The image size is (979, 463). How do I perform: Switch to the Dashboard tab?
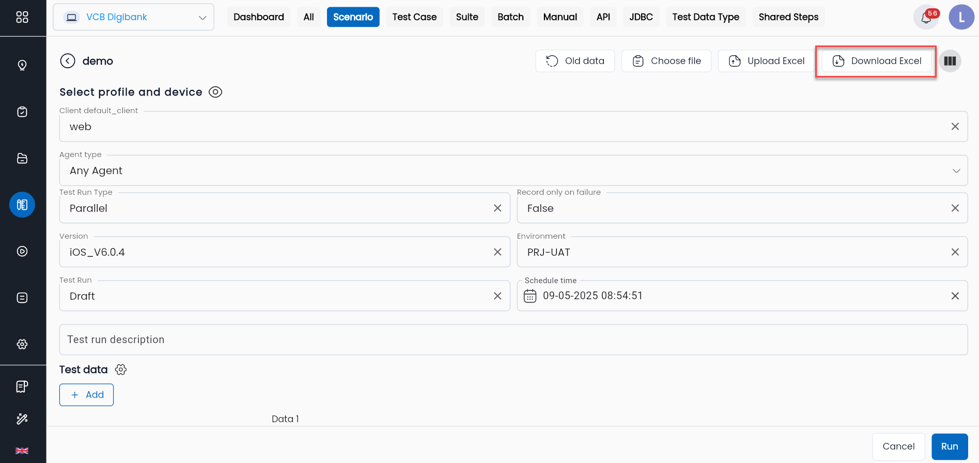pos(259,17)
